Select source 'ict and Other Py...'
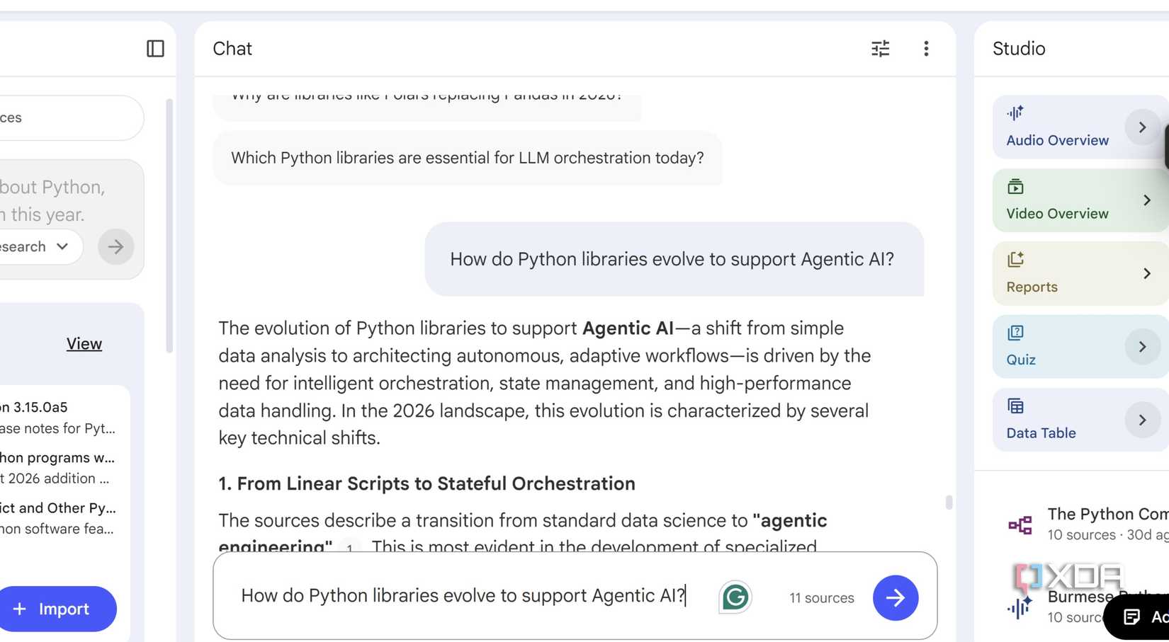 tap(58, 518)
